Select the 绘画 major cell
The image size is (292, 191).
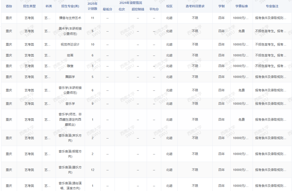70,55
